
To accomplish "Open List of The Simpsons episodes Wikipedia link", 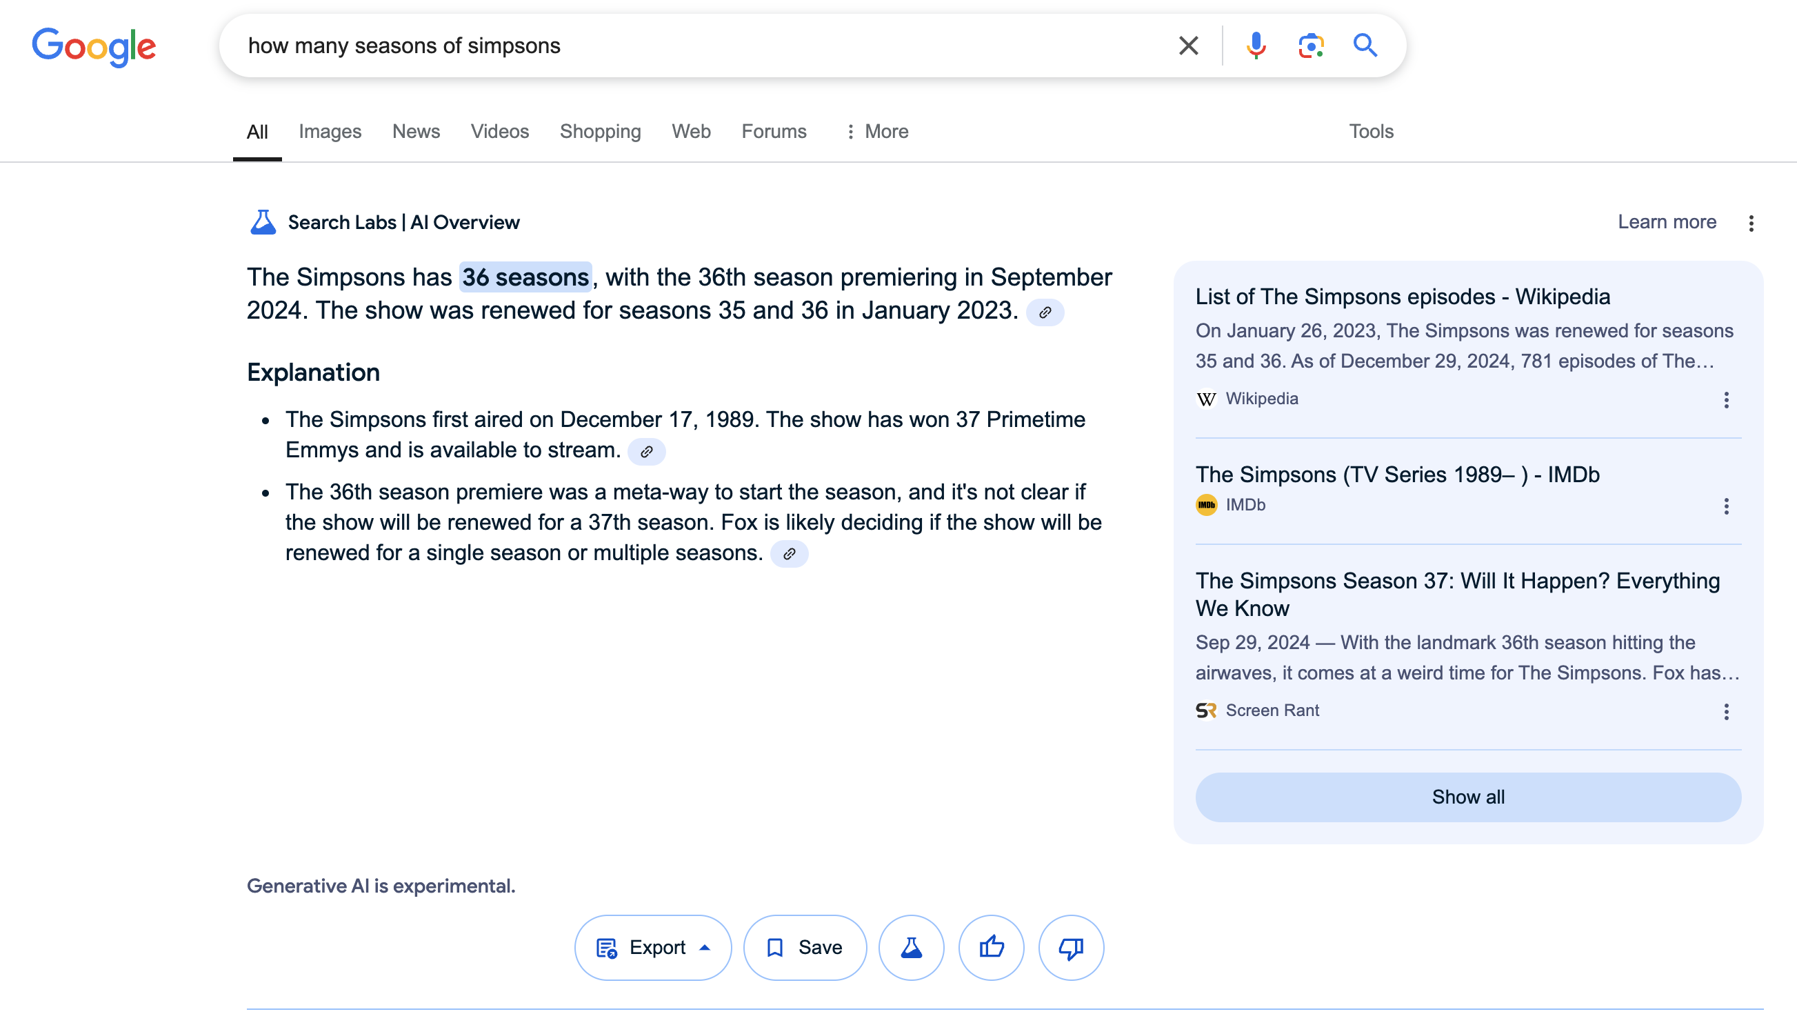I will (x=1402, y=297).
